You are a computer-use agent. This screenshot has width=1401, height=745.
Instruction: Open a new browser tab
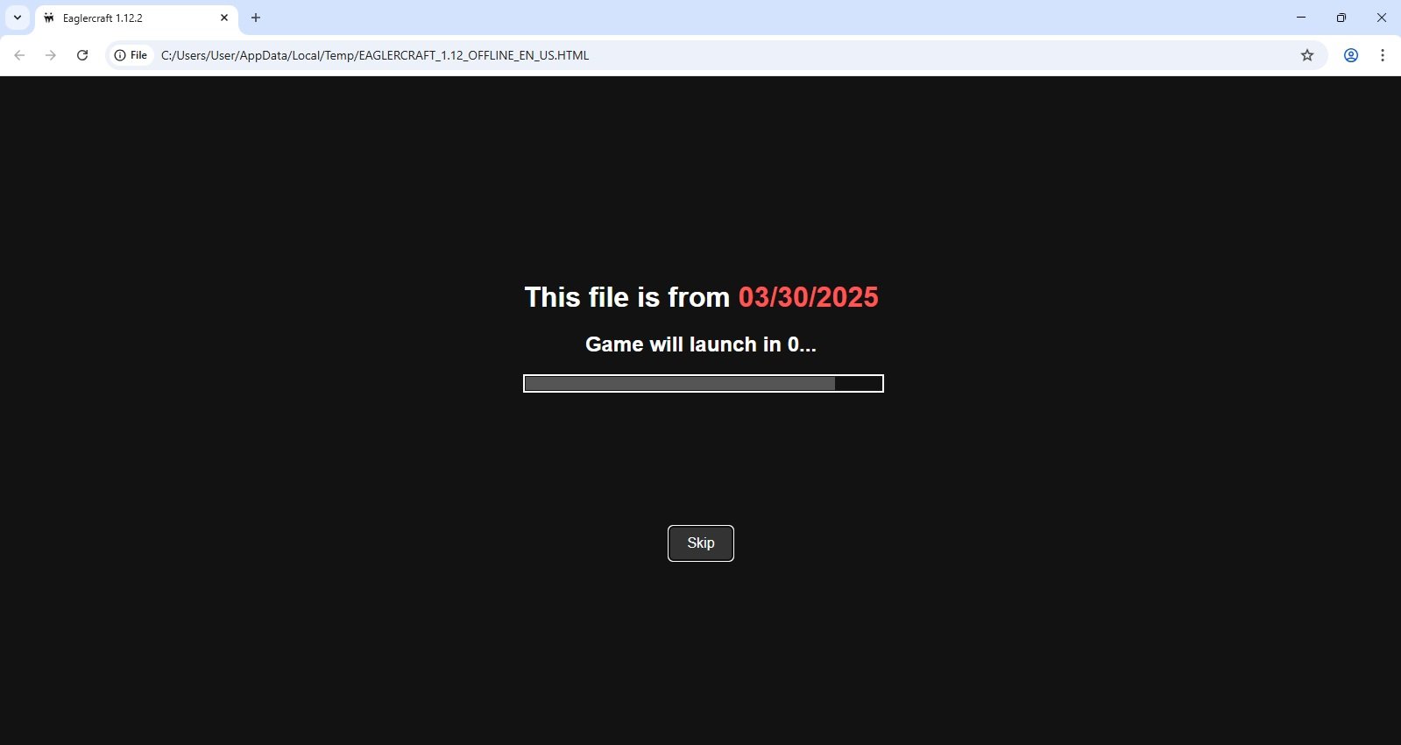tap(256, 18)
